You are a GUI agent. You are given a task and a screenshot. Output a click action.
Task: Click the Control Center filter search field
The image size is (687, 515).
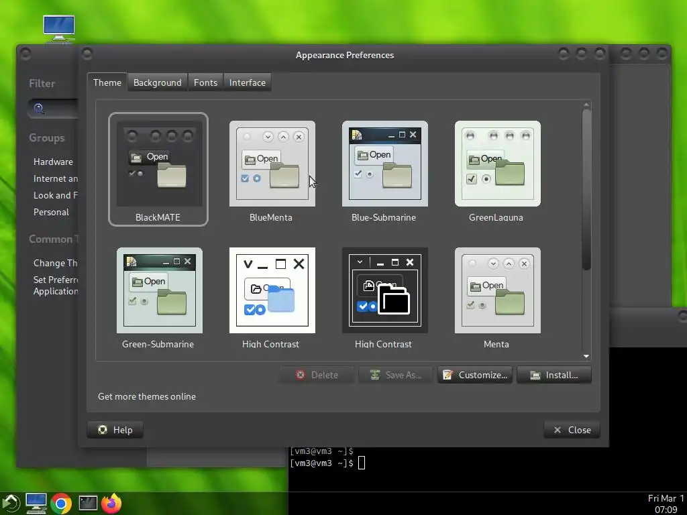tap(54, 109)
